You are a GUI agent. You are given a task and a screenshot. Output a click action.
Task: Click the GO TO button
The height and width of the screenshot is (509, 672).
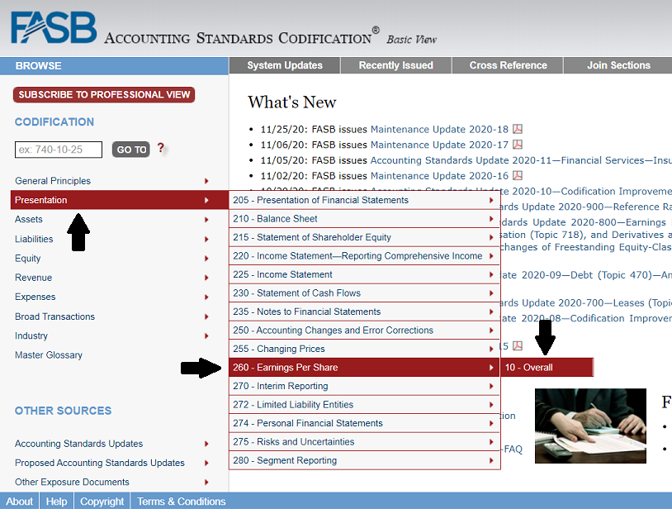pos(131,150)
